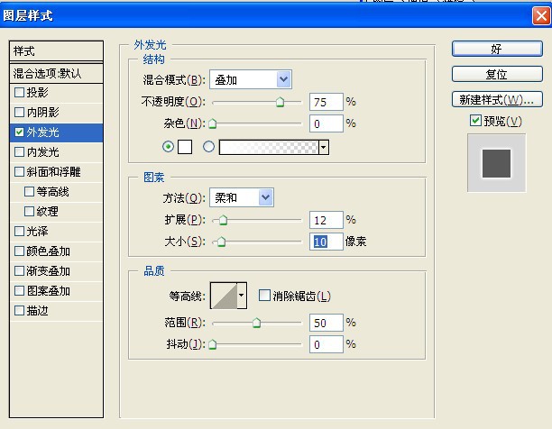Click the 不透明度 opacity slider handle
Image resolution: width=552 pixels, height=429 pixels.
280,103
